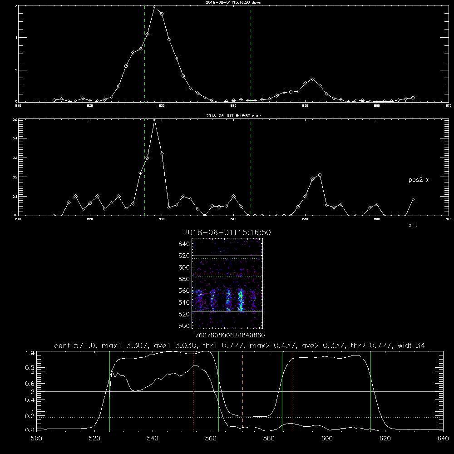Click the '600' label on the bottom plot x-axis
The width and height of the screenshot is (454, 454).
(x=327, y=439)
